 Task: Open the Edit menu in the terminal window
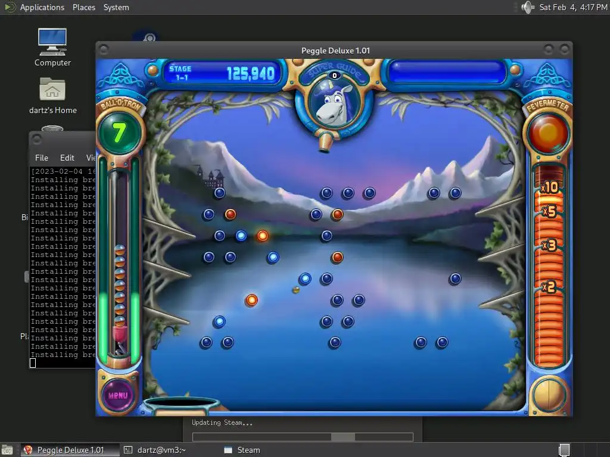67,158
